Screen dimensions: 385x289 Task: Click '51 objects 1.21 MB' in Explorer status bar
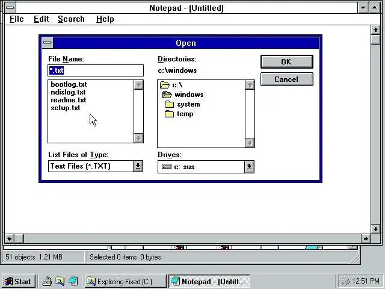(34, 257)
